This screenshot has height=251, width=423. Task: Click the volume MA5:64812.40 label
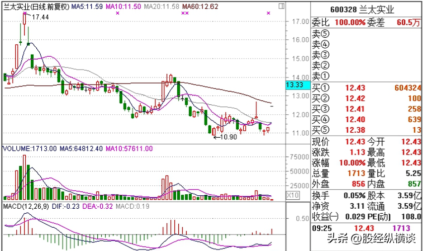[x=81, y=149]
